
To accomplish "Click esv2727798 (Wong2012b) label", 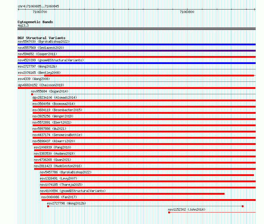I will [x=66, y=203].
